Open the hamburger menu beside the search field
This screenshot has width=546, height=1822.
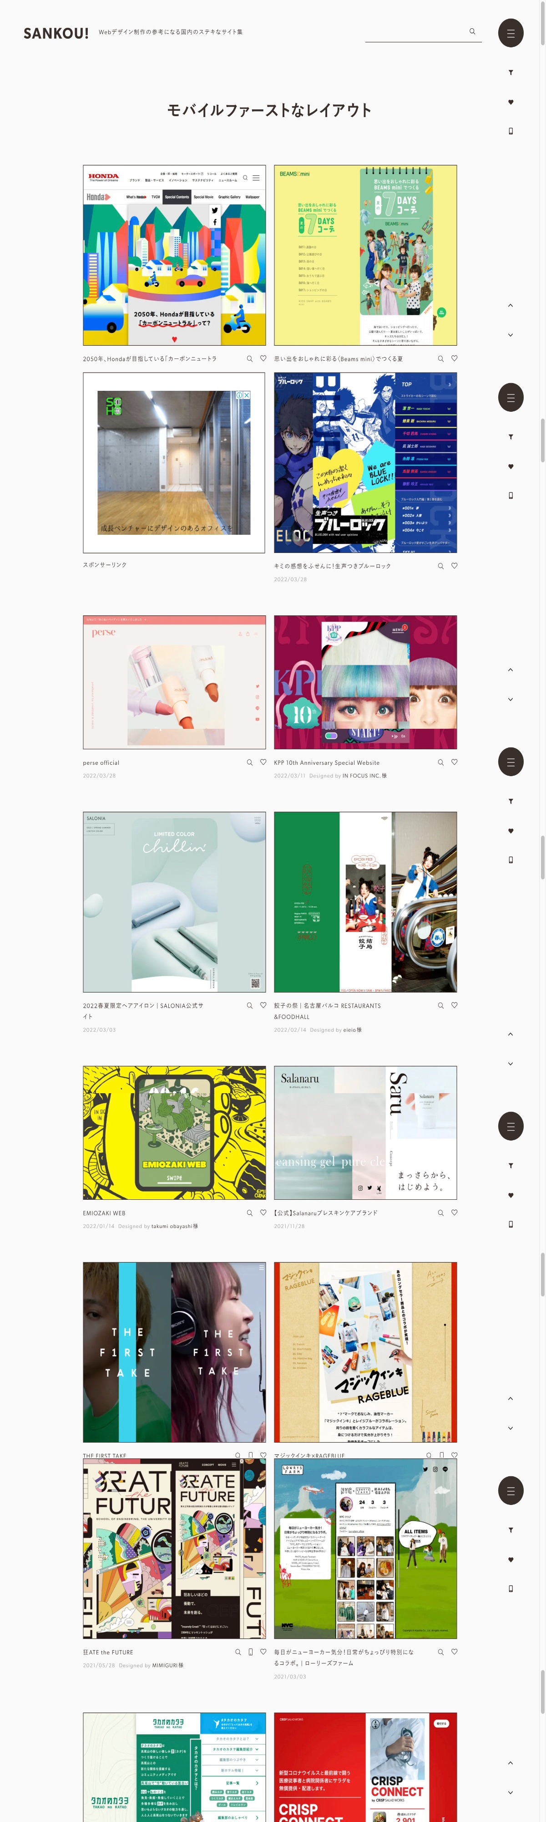[x=510, y=33]
